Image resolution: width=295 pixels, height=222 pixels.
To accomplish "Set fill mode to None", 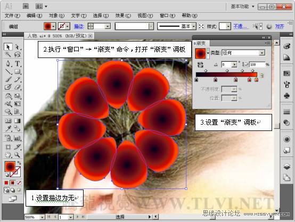I will click(x=19, y=183).
